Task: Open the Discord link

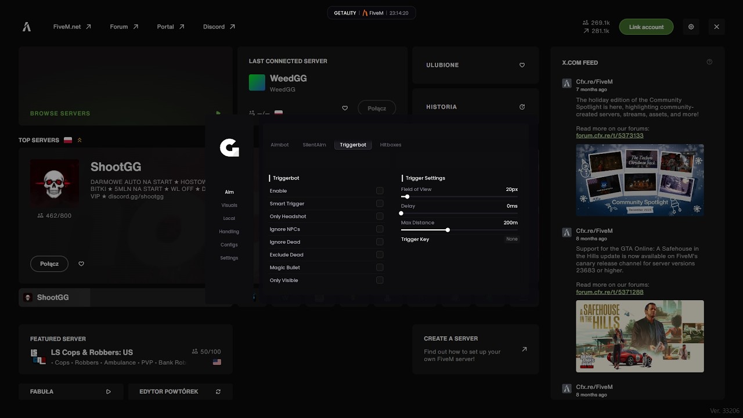Action: [219, 27]
